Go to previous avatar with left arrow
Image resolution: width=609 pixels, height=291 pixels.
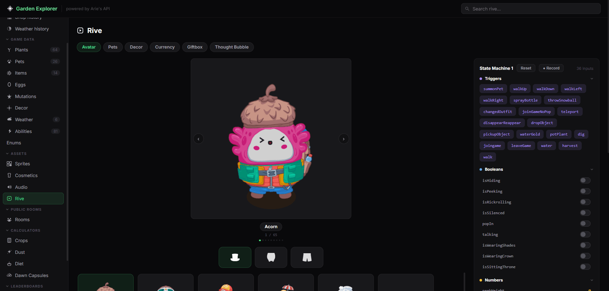click(x=198, y=139)
